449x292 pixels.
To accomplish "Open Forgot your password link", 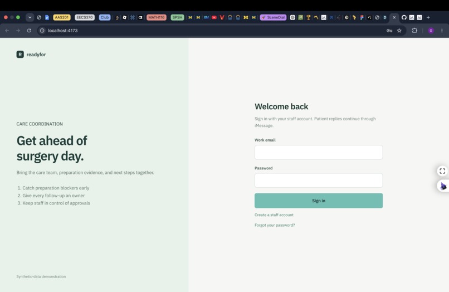I will click(275, 225).
